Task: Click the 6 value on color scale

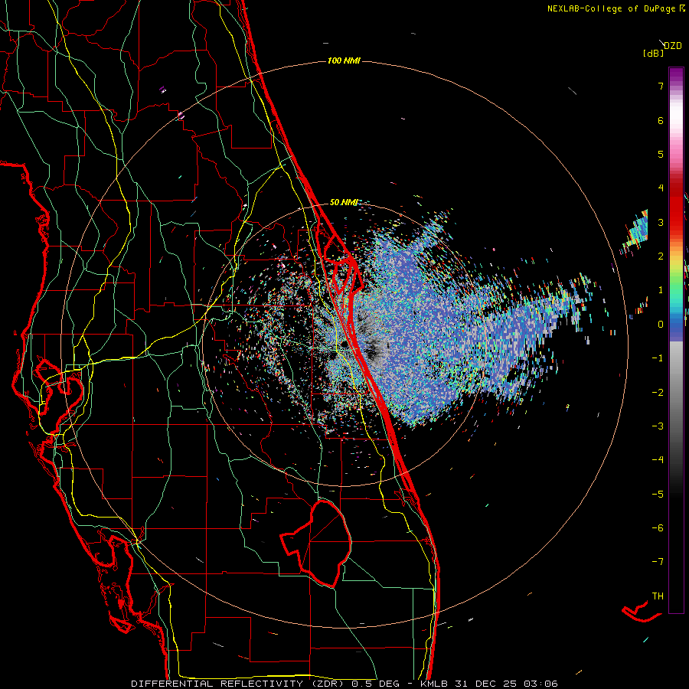Action: tap(661, 120)
